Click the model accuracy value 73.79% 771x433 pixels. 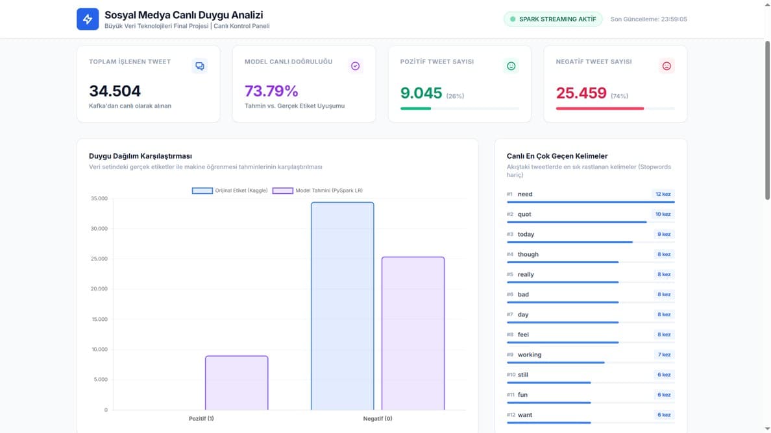[x=271, y=91]
